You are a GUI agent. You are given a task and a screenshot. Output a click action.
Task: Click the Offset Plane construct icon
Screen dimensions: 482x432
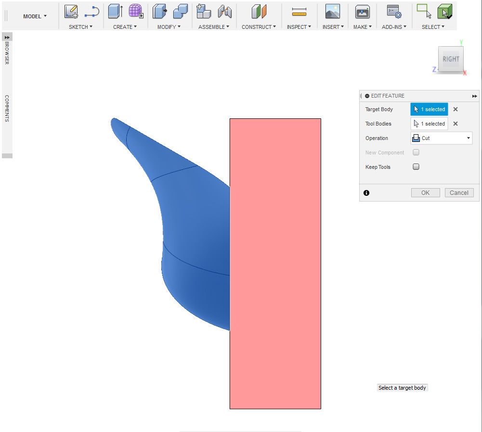coord(259,12)
